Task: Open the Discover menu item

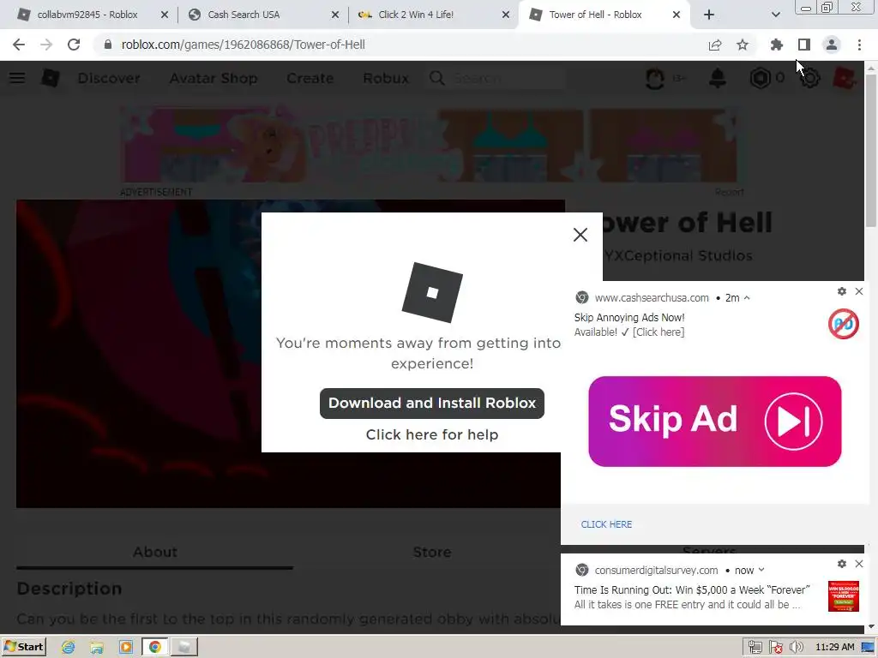Action: (109, 78)
